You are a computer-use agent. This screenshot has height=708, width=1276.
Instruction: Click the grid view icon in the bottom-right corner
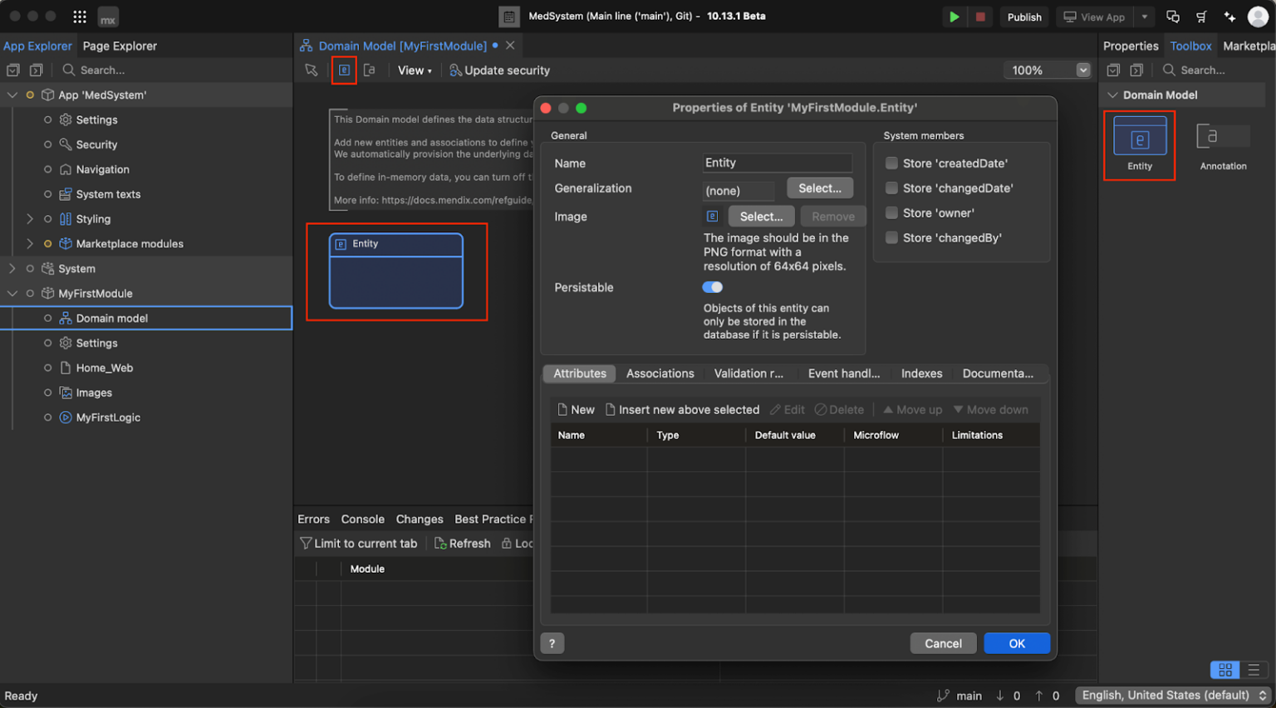pyautogui.click(x=1224, y=669)
